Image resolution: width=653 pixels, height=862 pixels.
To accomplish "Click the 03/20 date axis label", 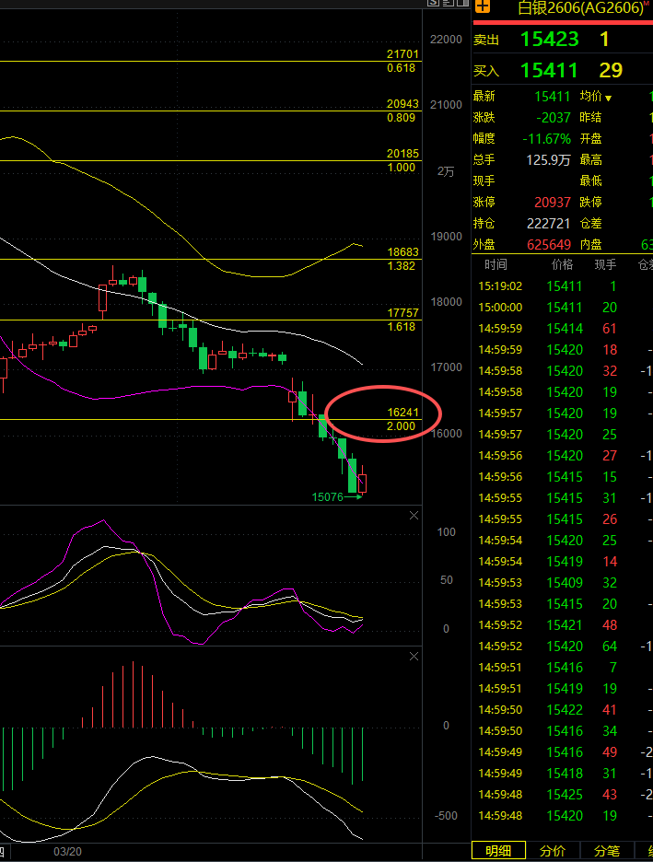I will tap(67, 852).
